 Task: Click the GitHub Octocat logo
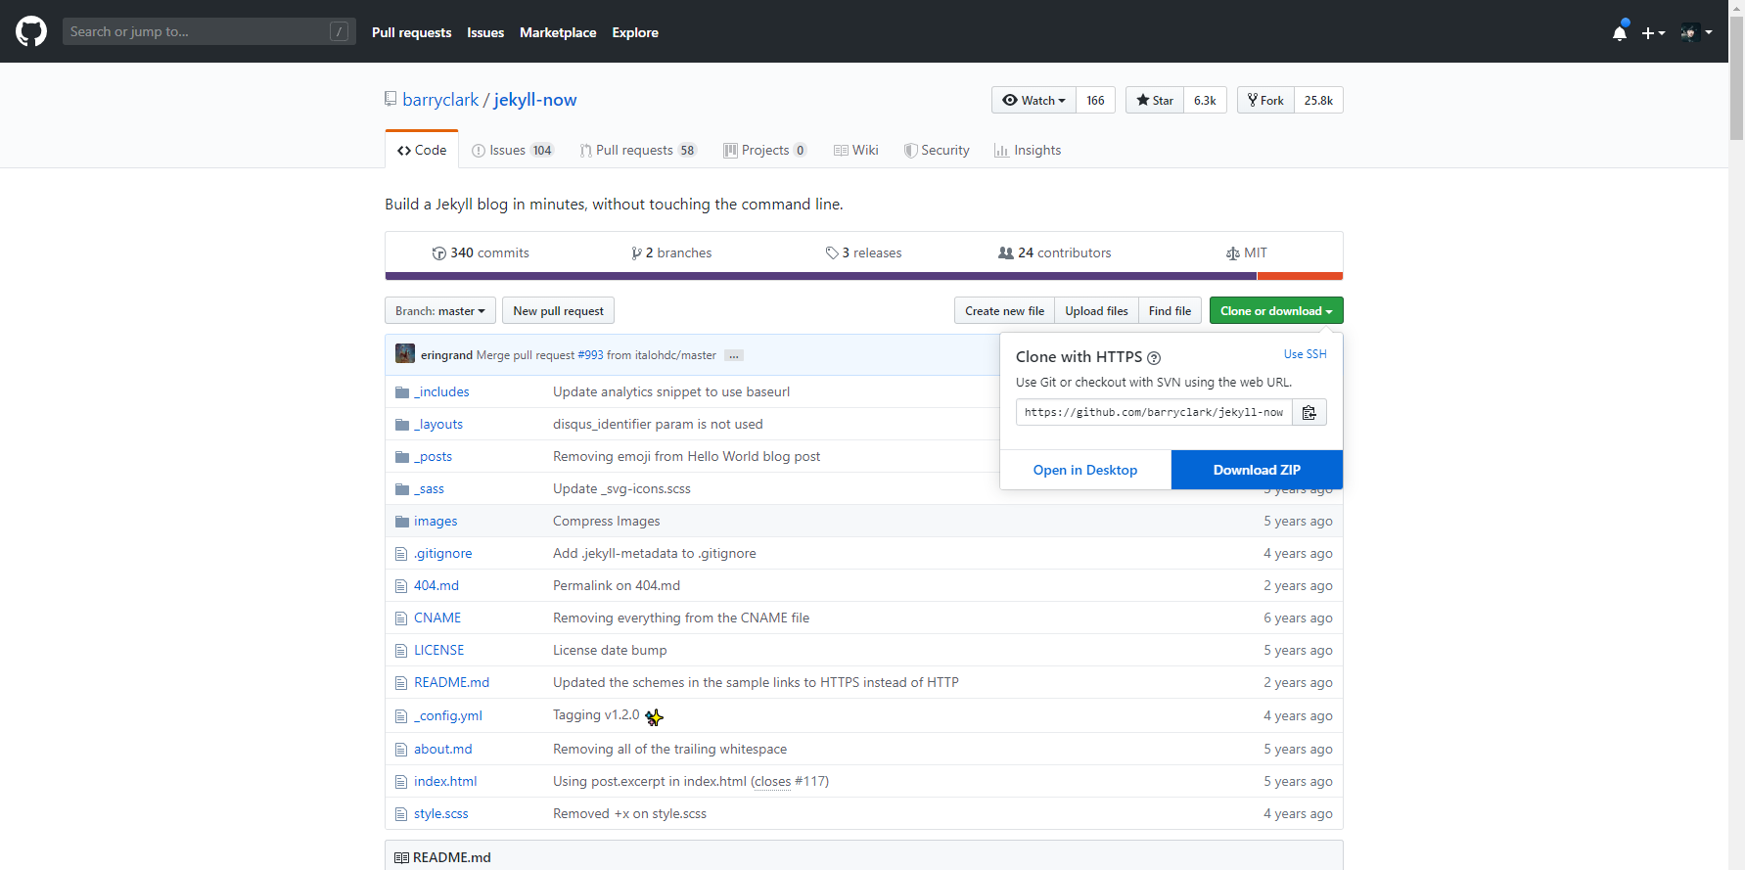(31, 31)
